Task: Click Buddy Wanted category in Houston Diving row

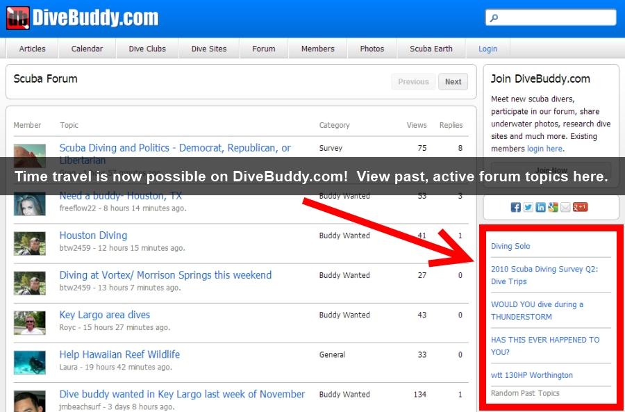Action: click(344, 236)
